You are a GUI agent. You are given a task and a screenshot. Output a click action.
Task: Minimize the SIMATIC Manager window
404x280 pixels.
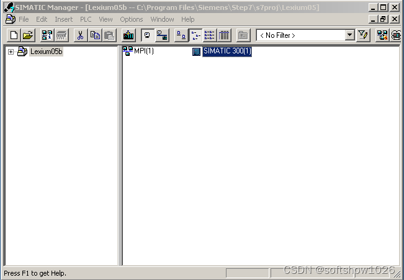coord(373,7)
